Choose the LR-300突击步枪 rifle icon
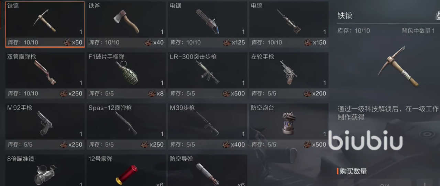Image resolution: width=440 pixels, height=186 pixels. [208, 72]
